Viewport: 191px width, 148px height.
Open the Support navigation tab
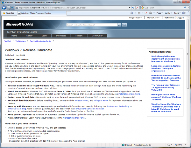pyautogui.click(x=79, y=36)
